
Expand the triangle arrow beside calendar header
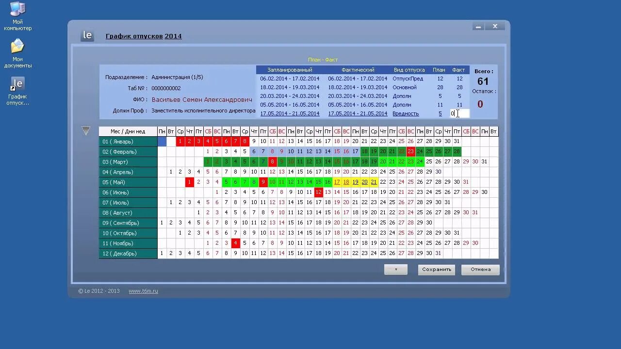[x=86, y=131]
